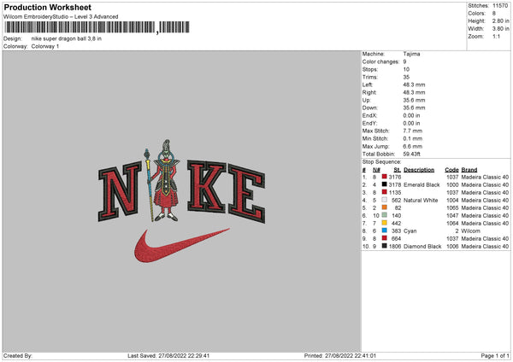The image size is (513, 362).
Task: Click the Machine value Tajima
Action: point(411,54)
